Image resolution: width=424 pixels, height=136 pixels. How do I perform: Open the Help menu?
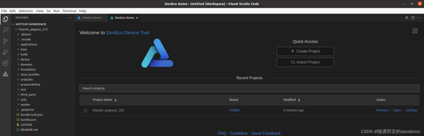(x=82, y=11)
